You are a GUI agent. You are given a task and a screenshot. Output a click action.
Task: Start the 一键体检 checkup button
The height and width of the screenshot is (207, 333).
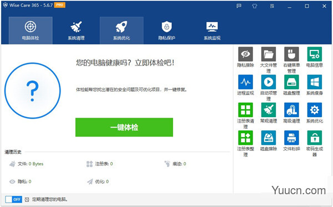(x=124, y=127)
